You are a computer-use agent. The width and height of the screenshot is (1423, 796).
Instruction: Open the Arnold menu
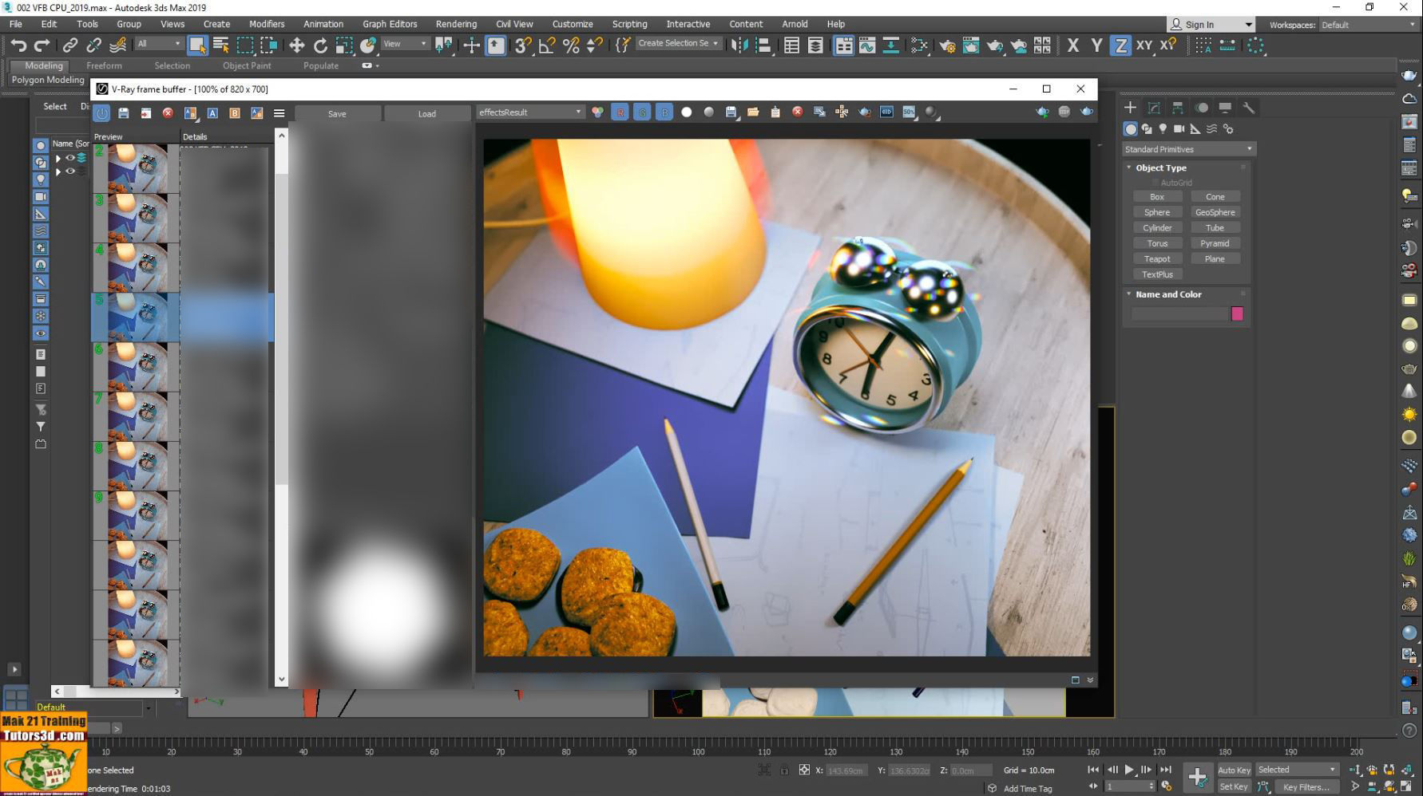795,24
